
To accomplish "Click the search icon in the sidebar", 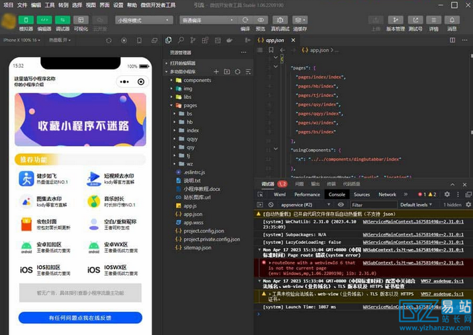I will point(183,40).
